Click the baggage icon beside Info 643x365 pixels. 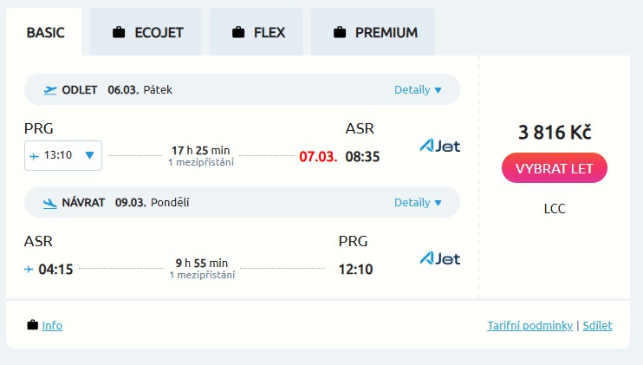click(33, 325)
